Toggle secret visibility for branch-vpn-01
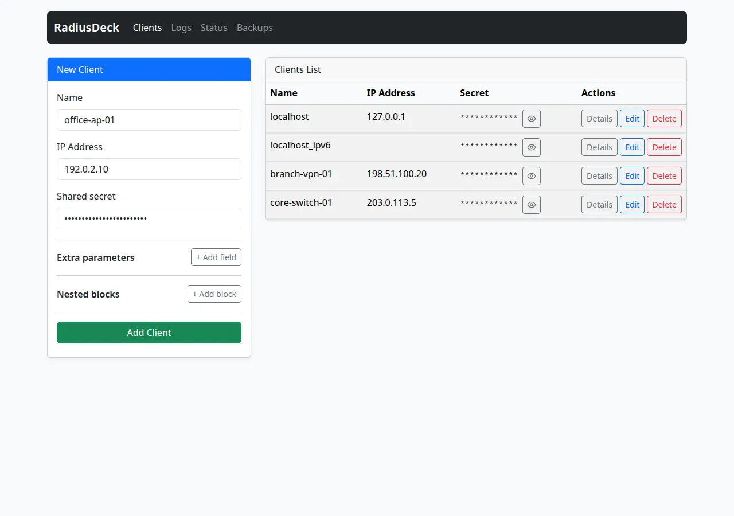734x516 pixels. point(532,176)
